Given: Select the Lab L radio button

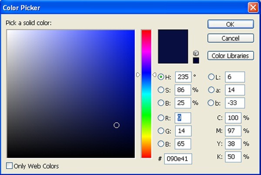Looking at the screenshot, I should tap(212, 77).
